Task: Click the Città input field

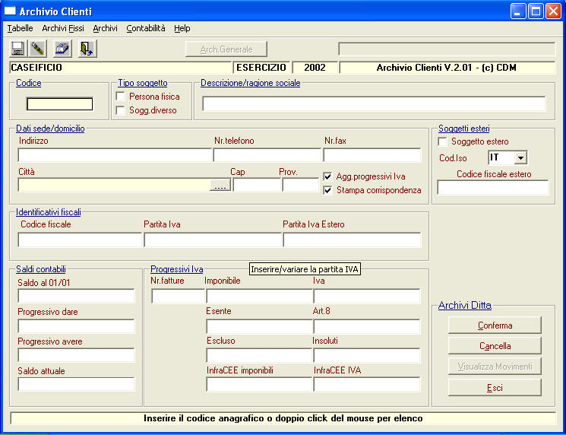Action: (x=114, y=185)
